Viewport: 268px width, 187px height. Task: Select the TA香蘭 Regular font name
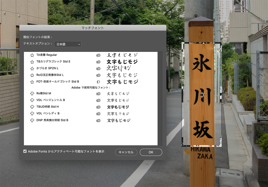click(x=47, y=55)
